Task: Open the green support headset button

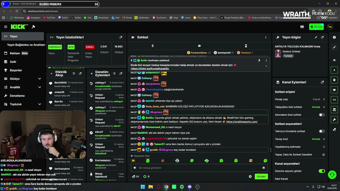Action: click(x=332, y=175)
